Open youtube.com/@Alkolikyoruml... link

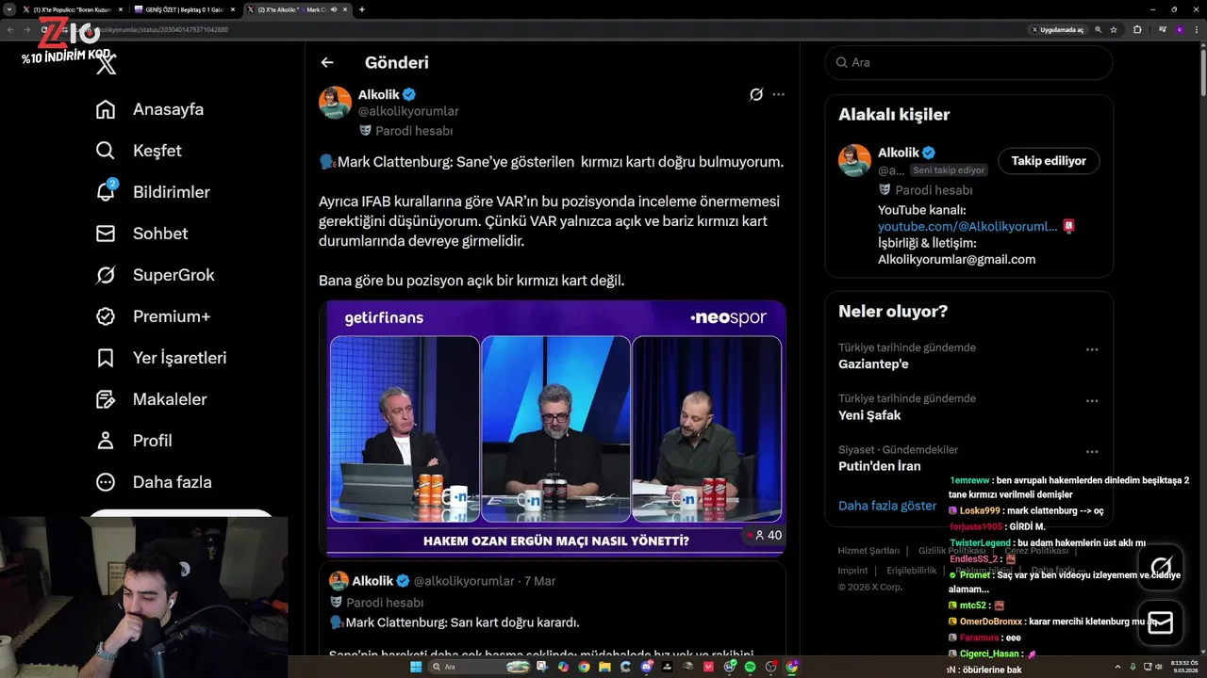tap(968, 227)
